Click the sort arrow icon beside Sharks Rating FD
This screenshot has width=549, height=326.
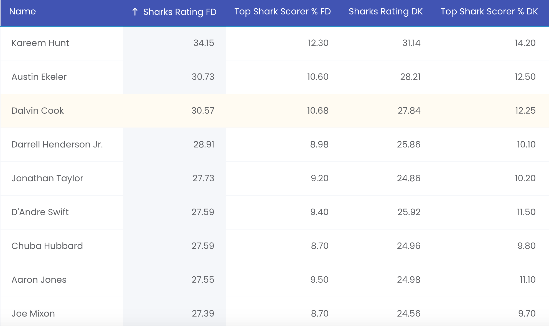click(x=135, y=12)
